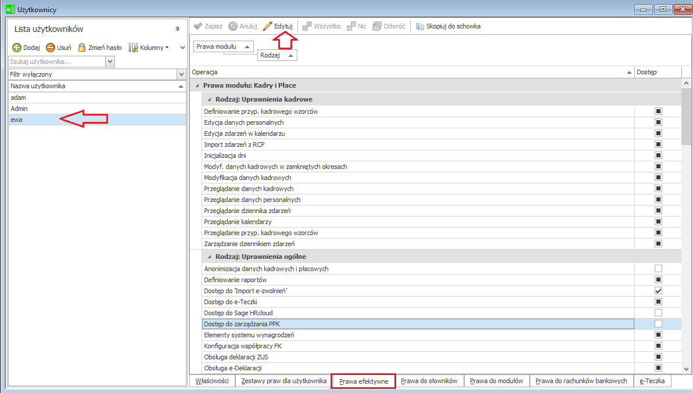This screenshot has height=393, width=693.
Task: Click the Odwróć invert icon
Action: [376, 26]
